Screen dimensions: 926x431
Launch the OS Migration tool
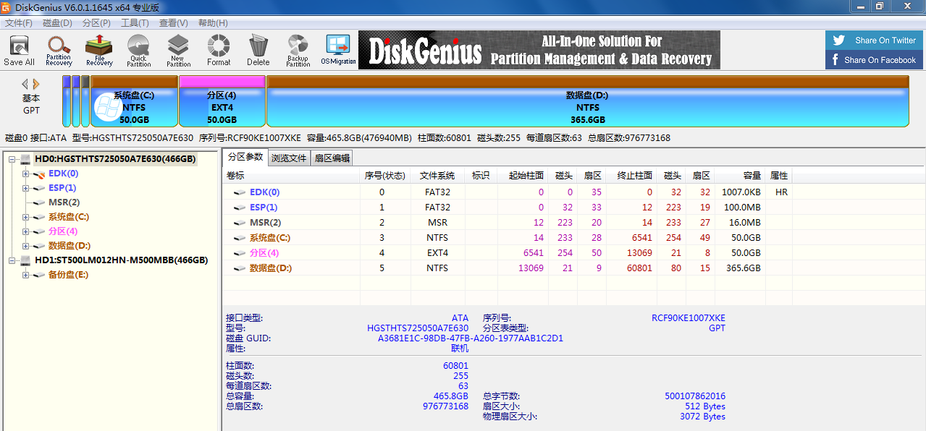[338, 51]
